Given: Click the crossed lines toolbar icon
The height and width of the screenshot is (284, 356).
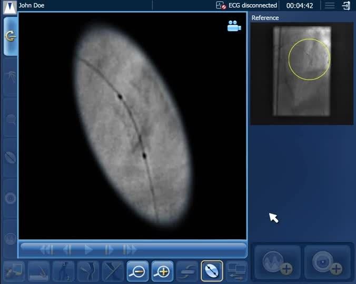Looking at the screenshot, I should point(113,271).
